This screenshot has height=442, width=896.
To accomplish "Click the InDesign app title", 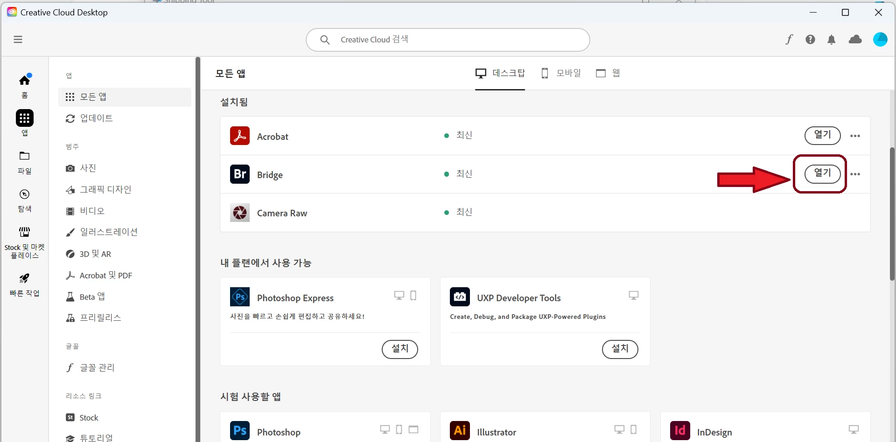I will coord(714,432).
